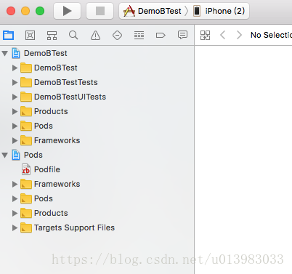Image resolution: width=292 pixels, height=274 pixels.
Task: Show the Issue navigator
Action: coord(95,35)
